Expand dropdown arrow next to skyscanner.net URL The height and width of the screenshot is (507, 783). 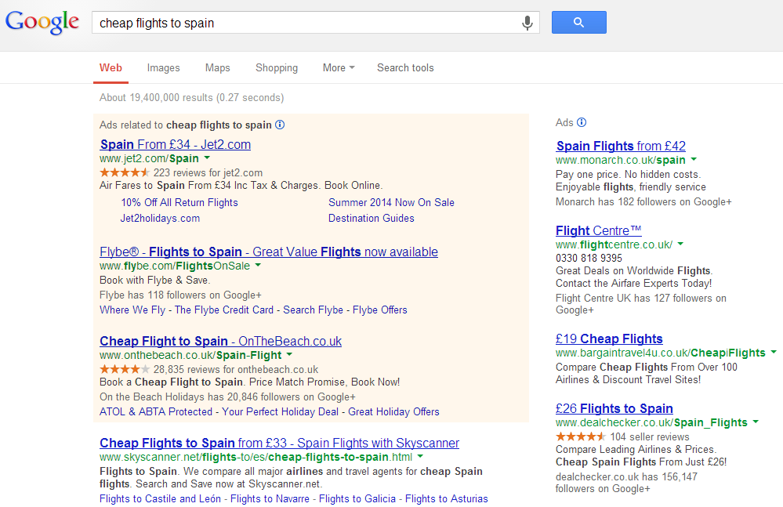(x=420, y=456)
